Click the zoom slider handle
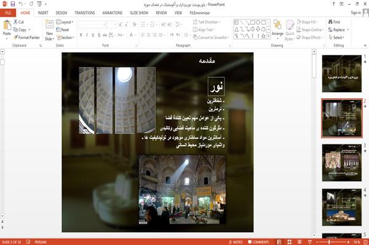 click(x=329, y=242)
